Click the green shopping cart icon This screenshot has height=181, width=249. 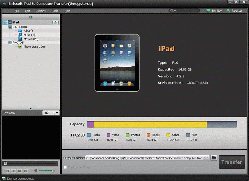point(208,11)
